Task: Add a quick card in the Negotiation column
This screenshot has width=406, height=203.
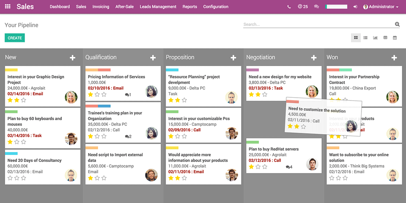Action: (313, 58)
